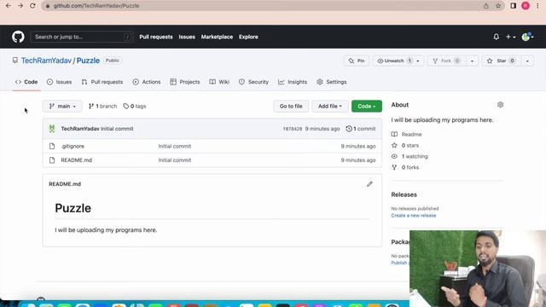This screenshot has width=546, height=307.
Task: Click Initial commit message beside .gitignore
Action: coord(175,146)
